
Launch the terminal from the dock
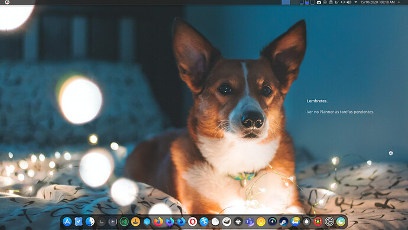101,221
